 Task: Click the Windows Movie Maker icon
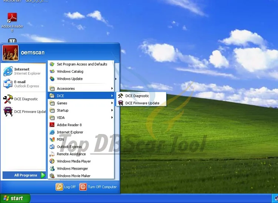(52, 176)
